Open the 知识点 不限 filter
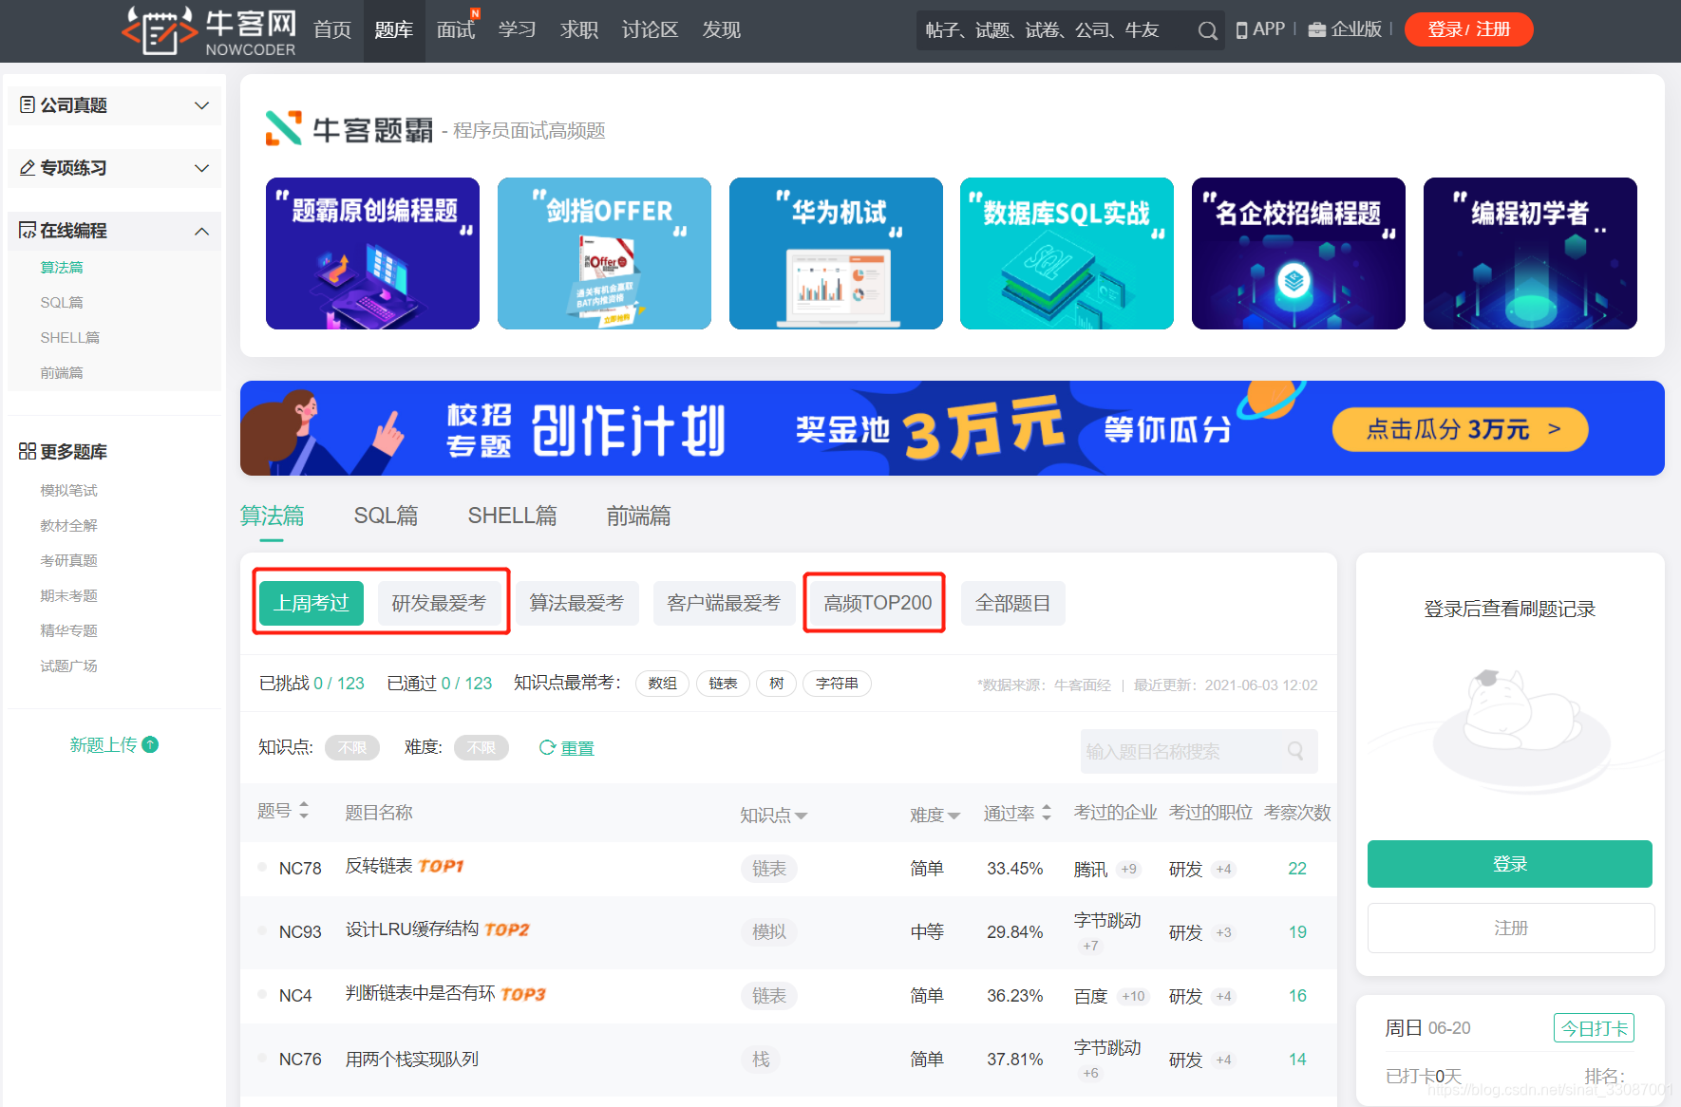This screenshot has height=1107, width=1681. point(352,747)
